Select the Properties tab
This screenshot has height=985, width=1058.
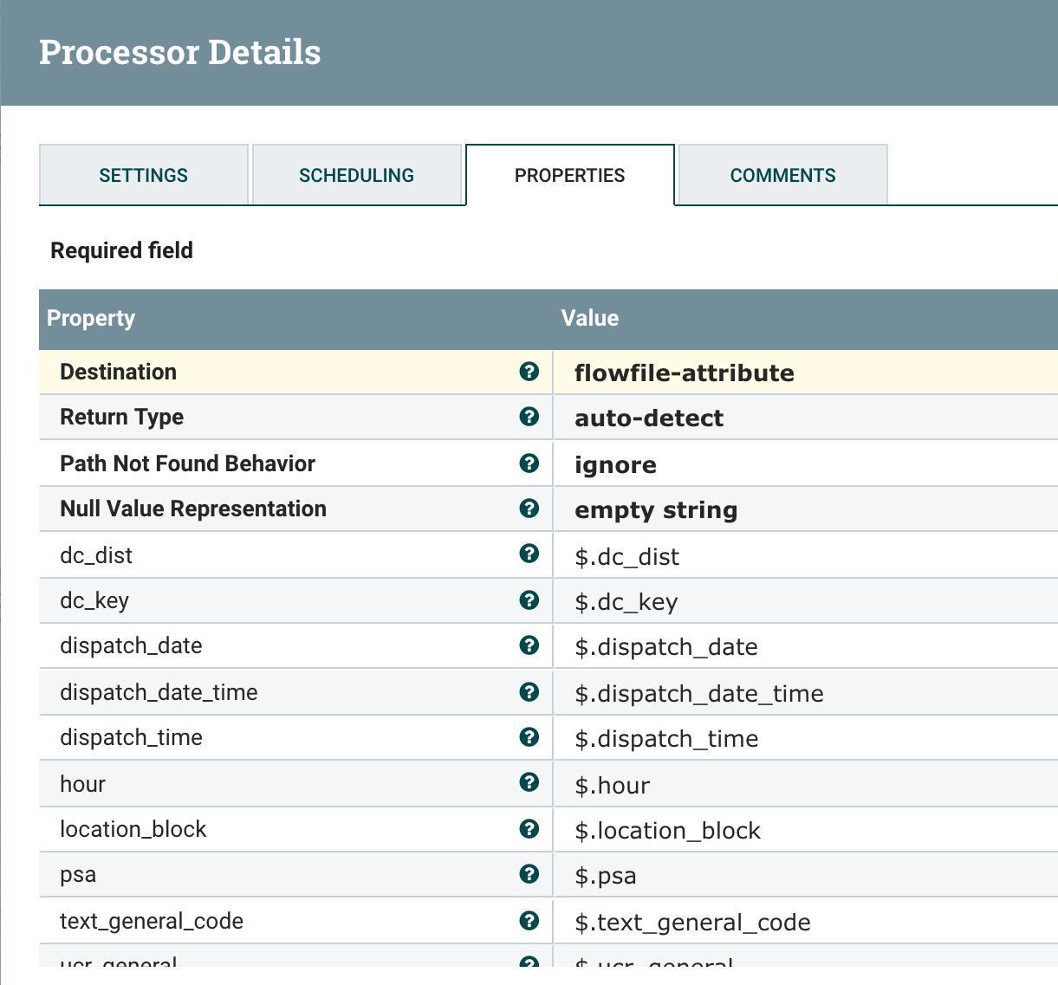[569, 174]
